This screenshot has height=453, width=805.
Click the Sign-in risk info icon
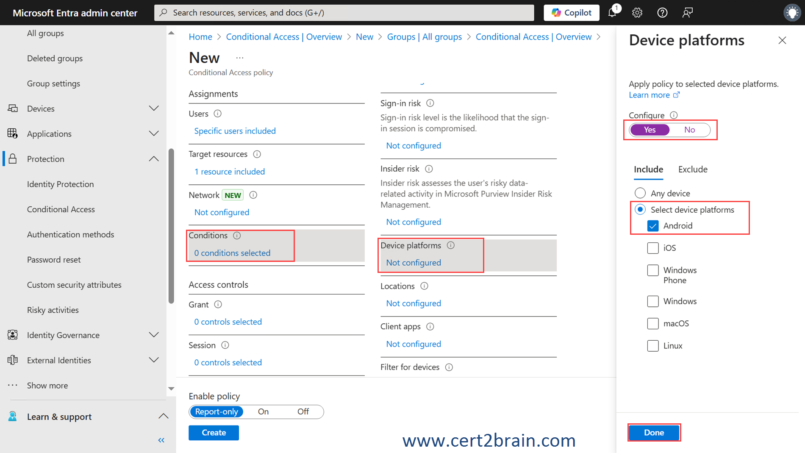click(430, 103)
